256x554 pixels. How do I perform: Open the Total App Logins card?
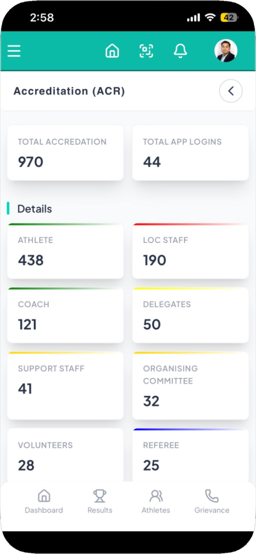coord(190,153)
